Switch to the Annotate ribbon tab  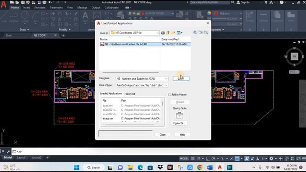coord(40,8)
